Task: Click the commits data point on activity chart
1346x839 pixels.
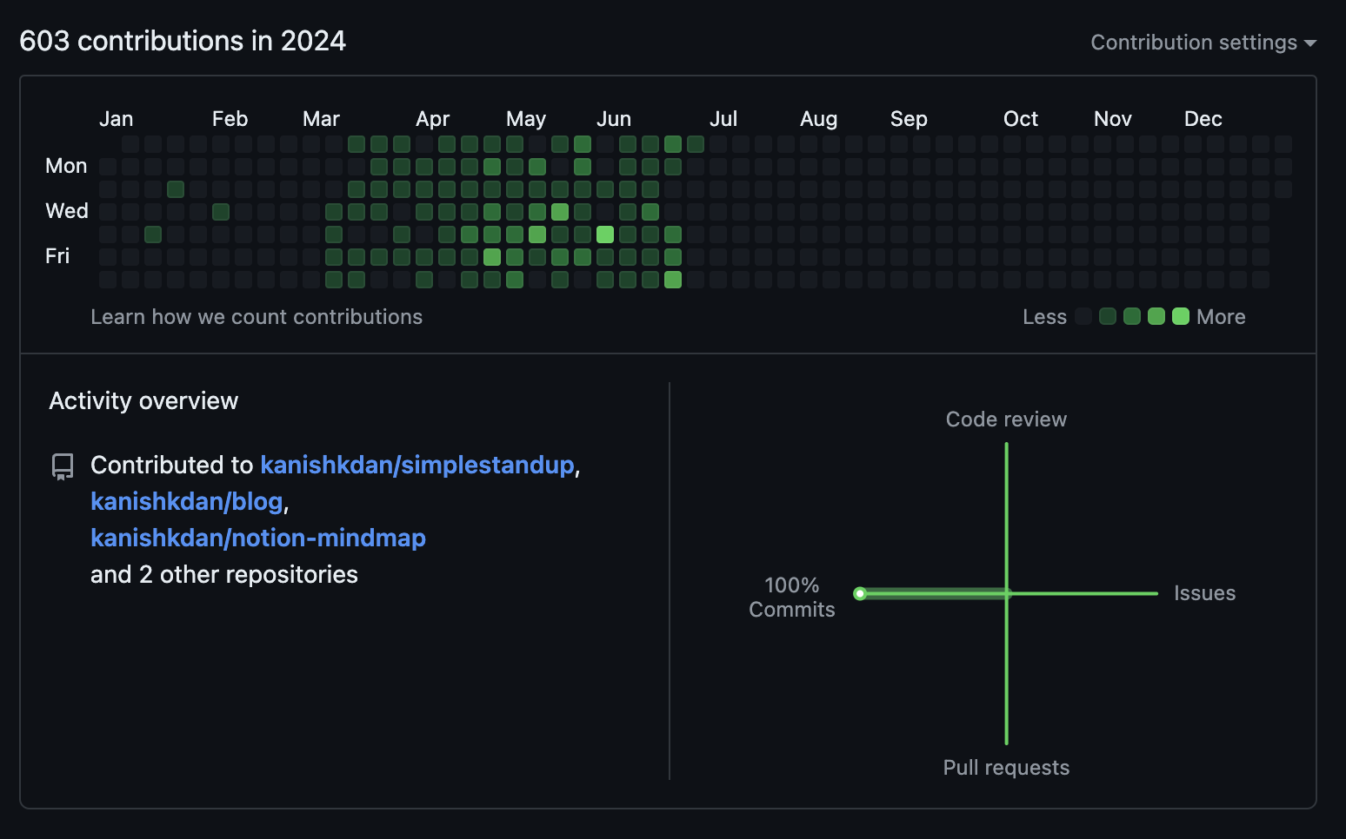Action: click(x=860, y=594)
